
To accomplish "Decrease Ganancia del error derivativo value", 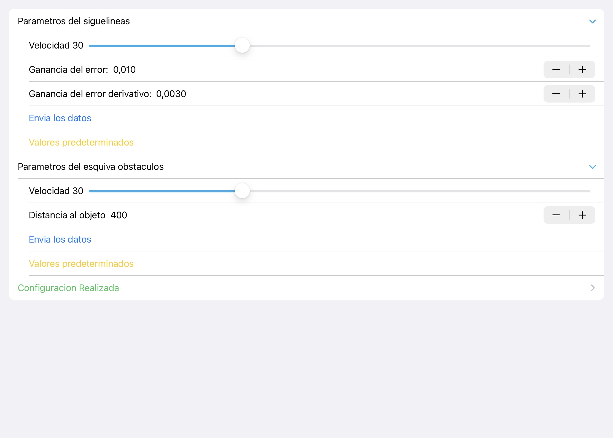I will point(556,94).
